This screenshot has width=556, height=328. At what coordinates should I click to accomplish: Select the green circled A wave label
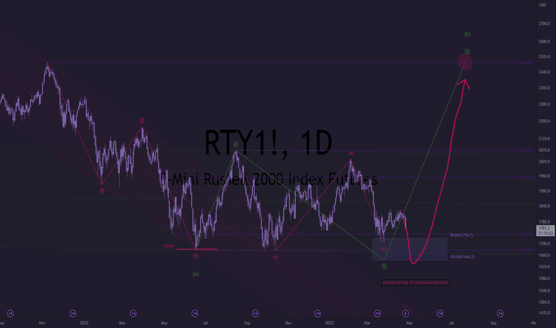click(x=236, y=144)
